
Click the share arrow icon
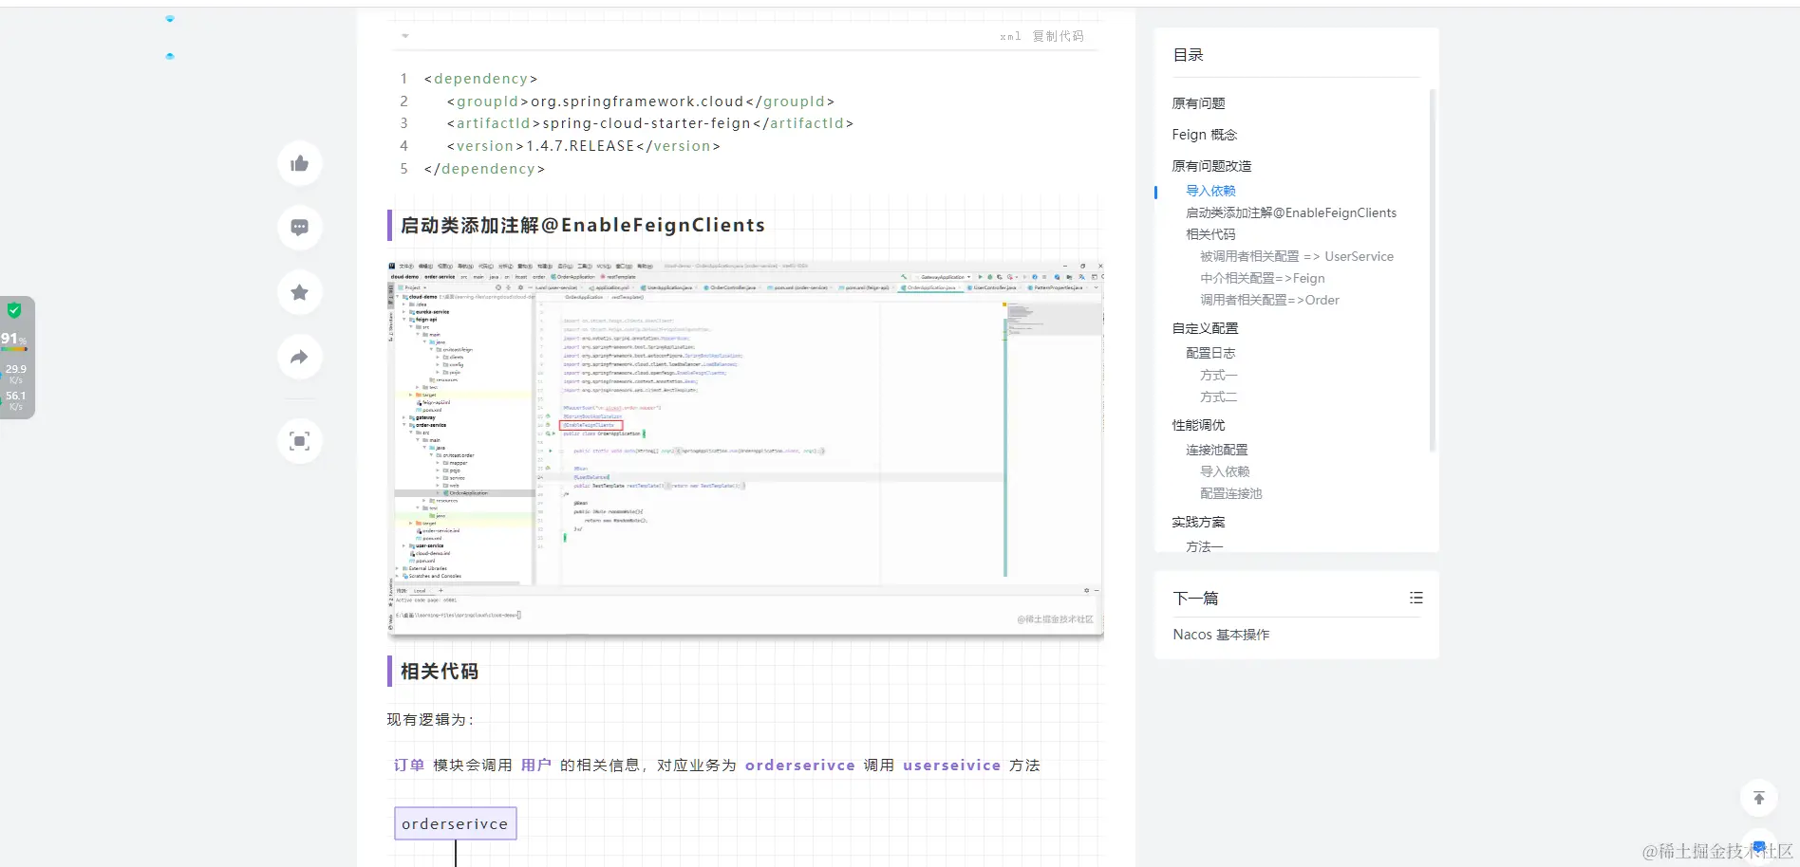point(300,357)
